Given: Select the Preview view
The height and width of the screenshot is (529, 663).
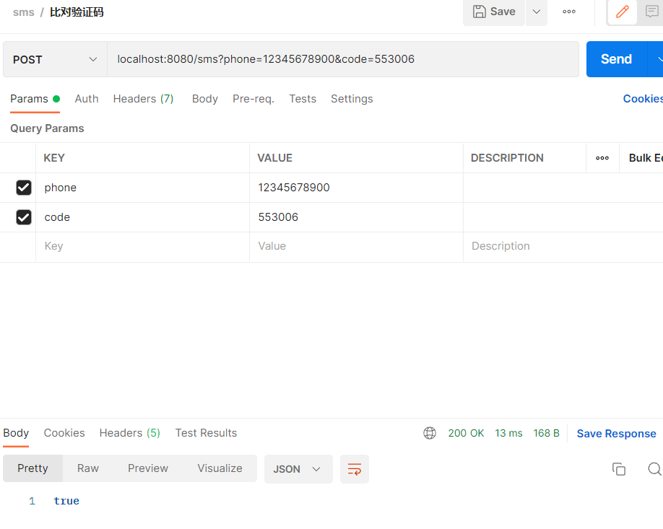Looking at the screenshot, I should pos(148,468).
